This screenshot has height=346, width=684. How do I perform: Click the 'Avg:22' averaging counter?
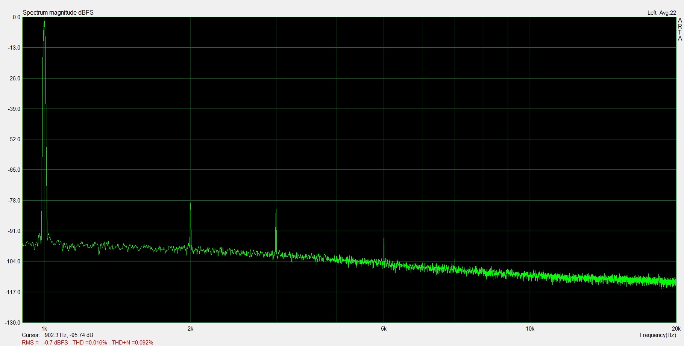[x=667, y=13]
